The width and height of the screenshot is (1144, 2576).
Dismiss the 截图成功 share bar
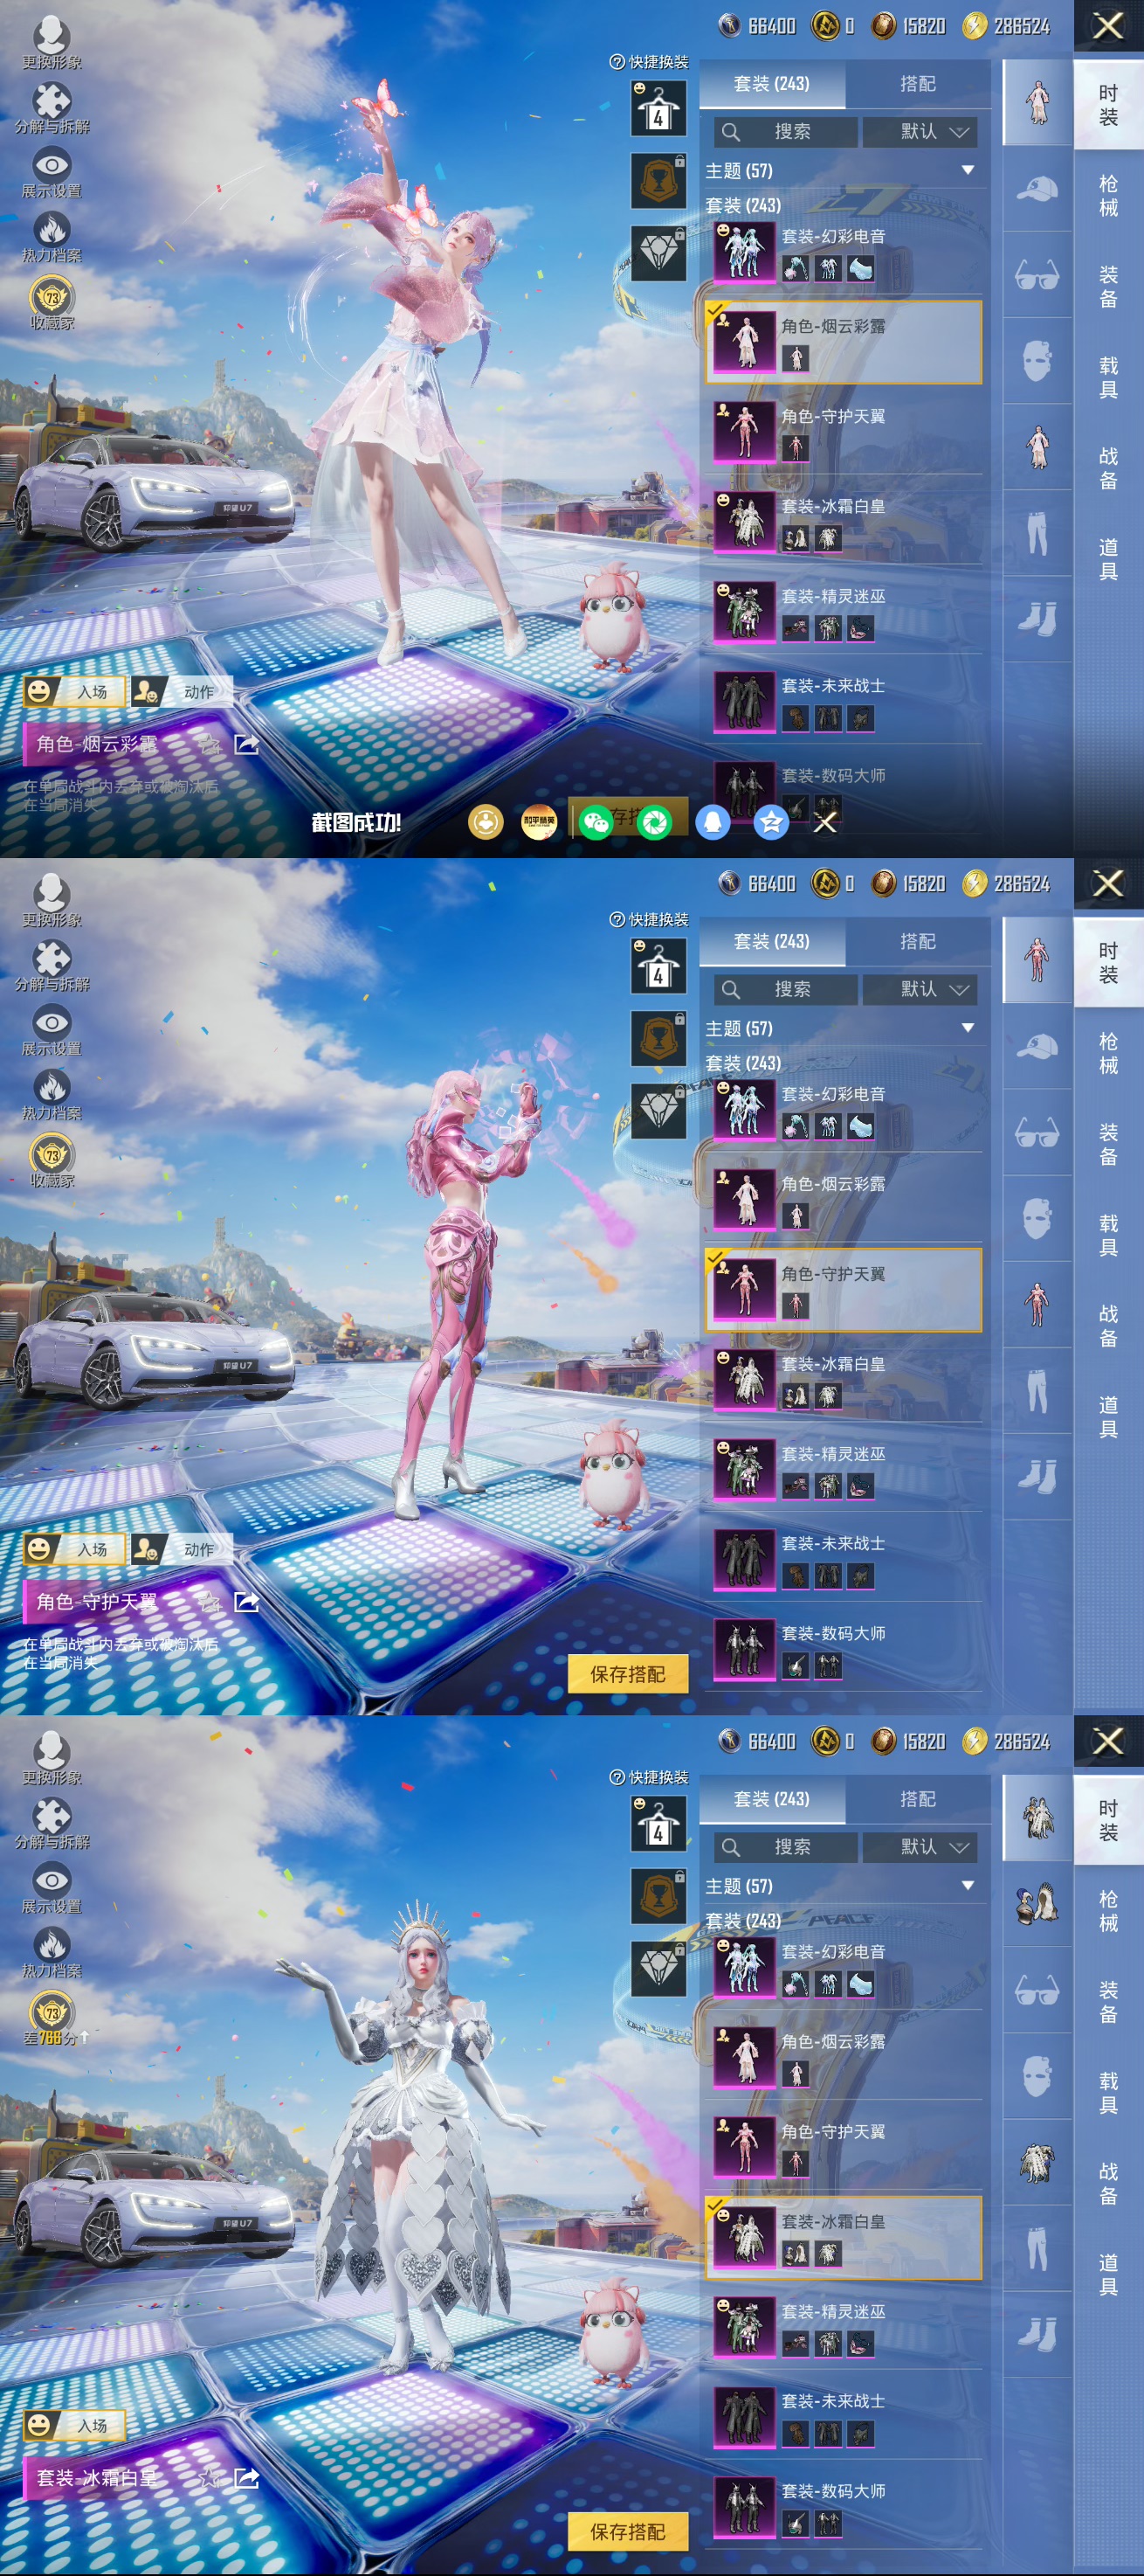pyautogui.click(x=825, y=822)
